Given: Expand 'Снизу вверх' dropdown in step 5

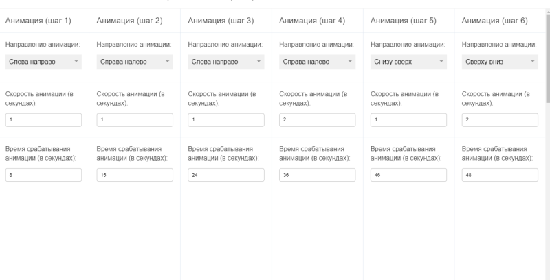Looking at the screenshot, I should click(x=409, y=62).
